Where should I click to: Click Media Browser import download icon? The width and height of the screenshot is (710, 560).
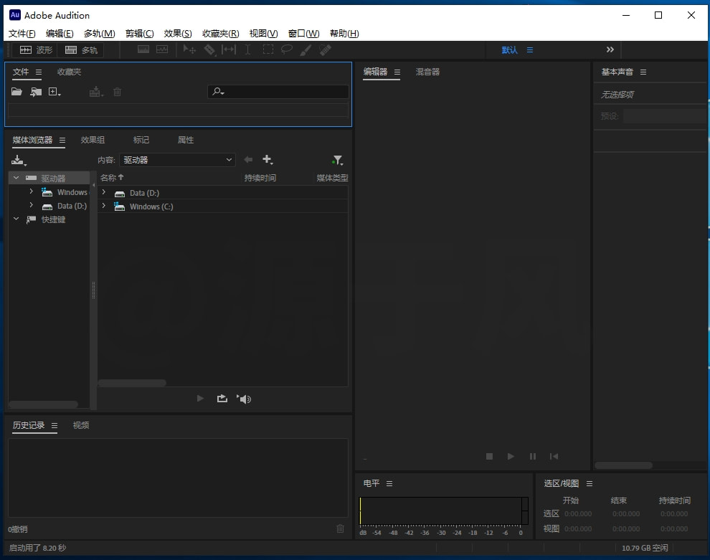point(19,161)
